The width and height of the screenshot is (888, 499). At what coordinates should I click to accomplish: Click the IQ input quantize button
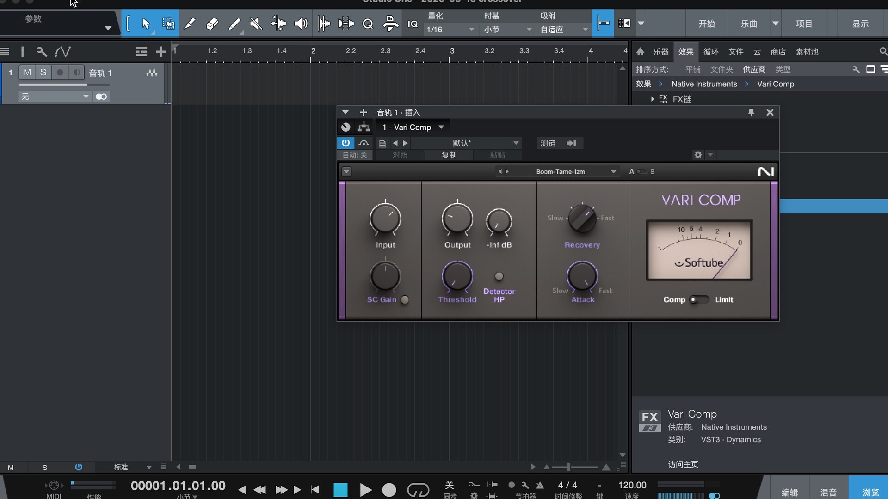click(413, 24)
